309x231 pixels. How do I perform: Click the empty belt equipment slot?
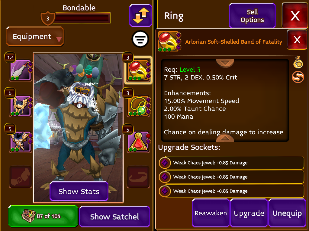coord(21,177)
